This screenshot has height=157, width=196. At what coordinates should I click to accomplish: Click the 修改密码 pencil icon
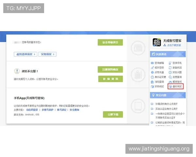pyautogui.click(x=152, y=68)
